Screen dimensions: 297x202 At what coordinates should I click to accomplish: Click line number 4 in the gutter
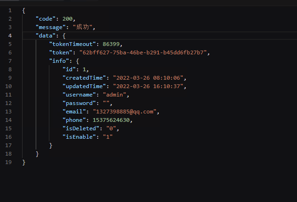(x=10, y=35)
